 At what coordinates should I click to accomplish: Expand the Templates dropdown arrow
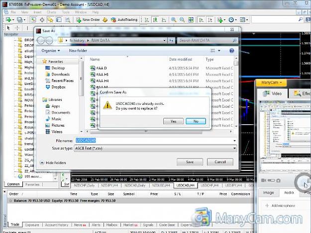pyautogui.click(x=247, y=20)
